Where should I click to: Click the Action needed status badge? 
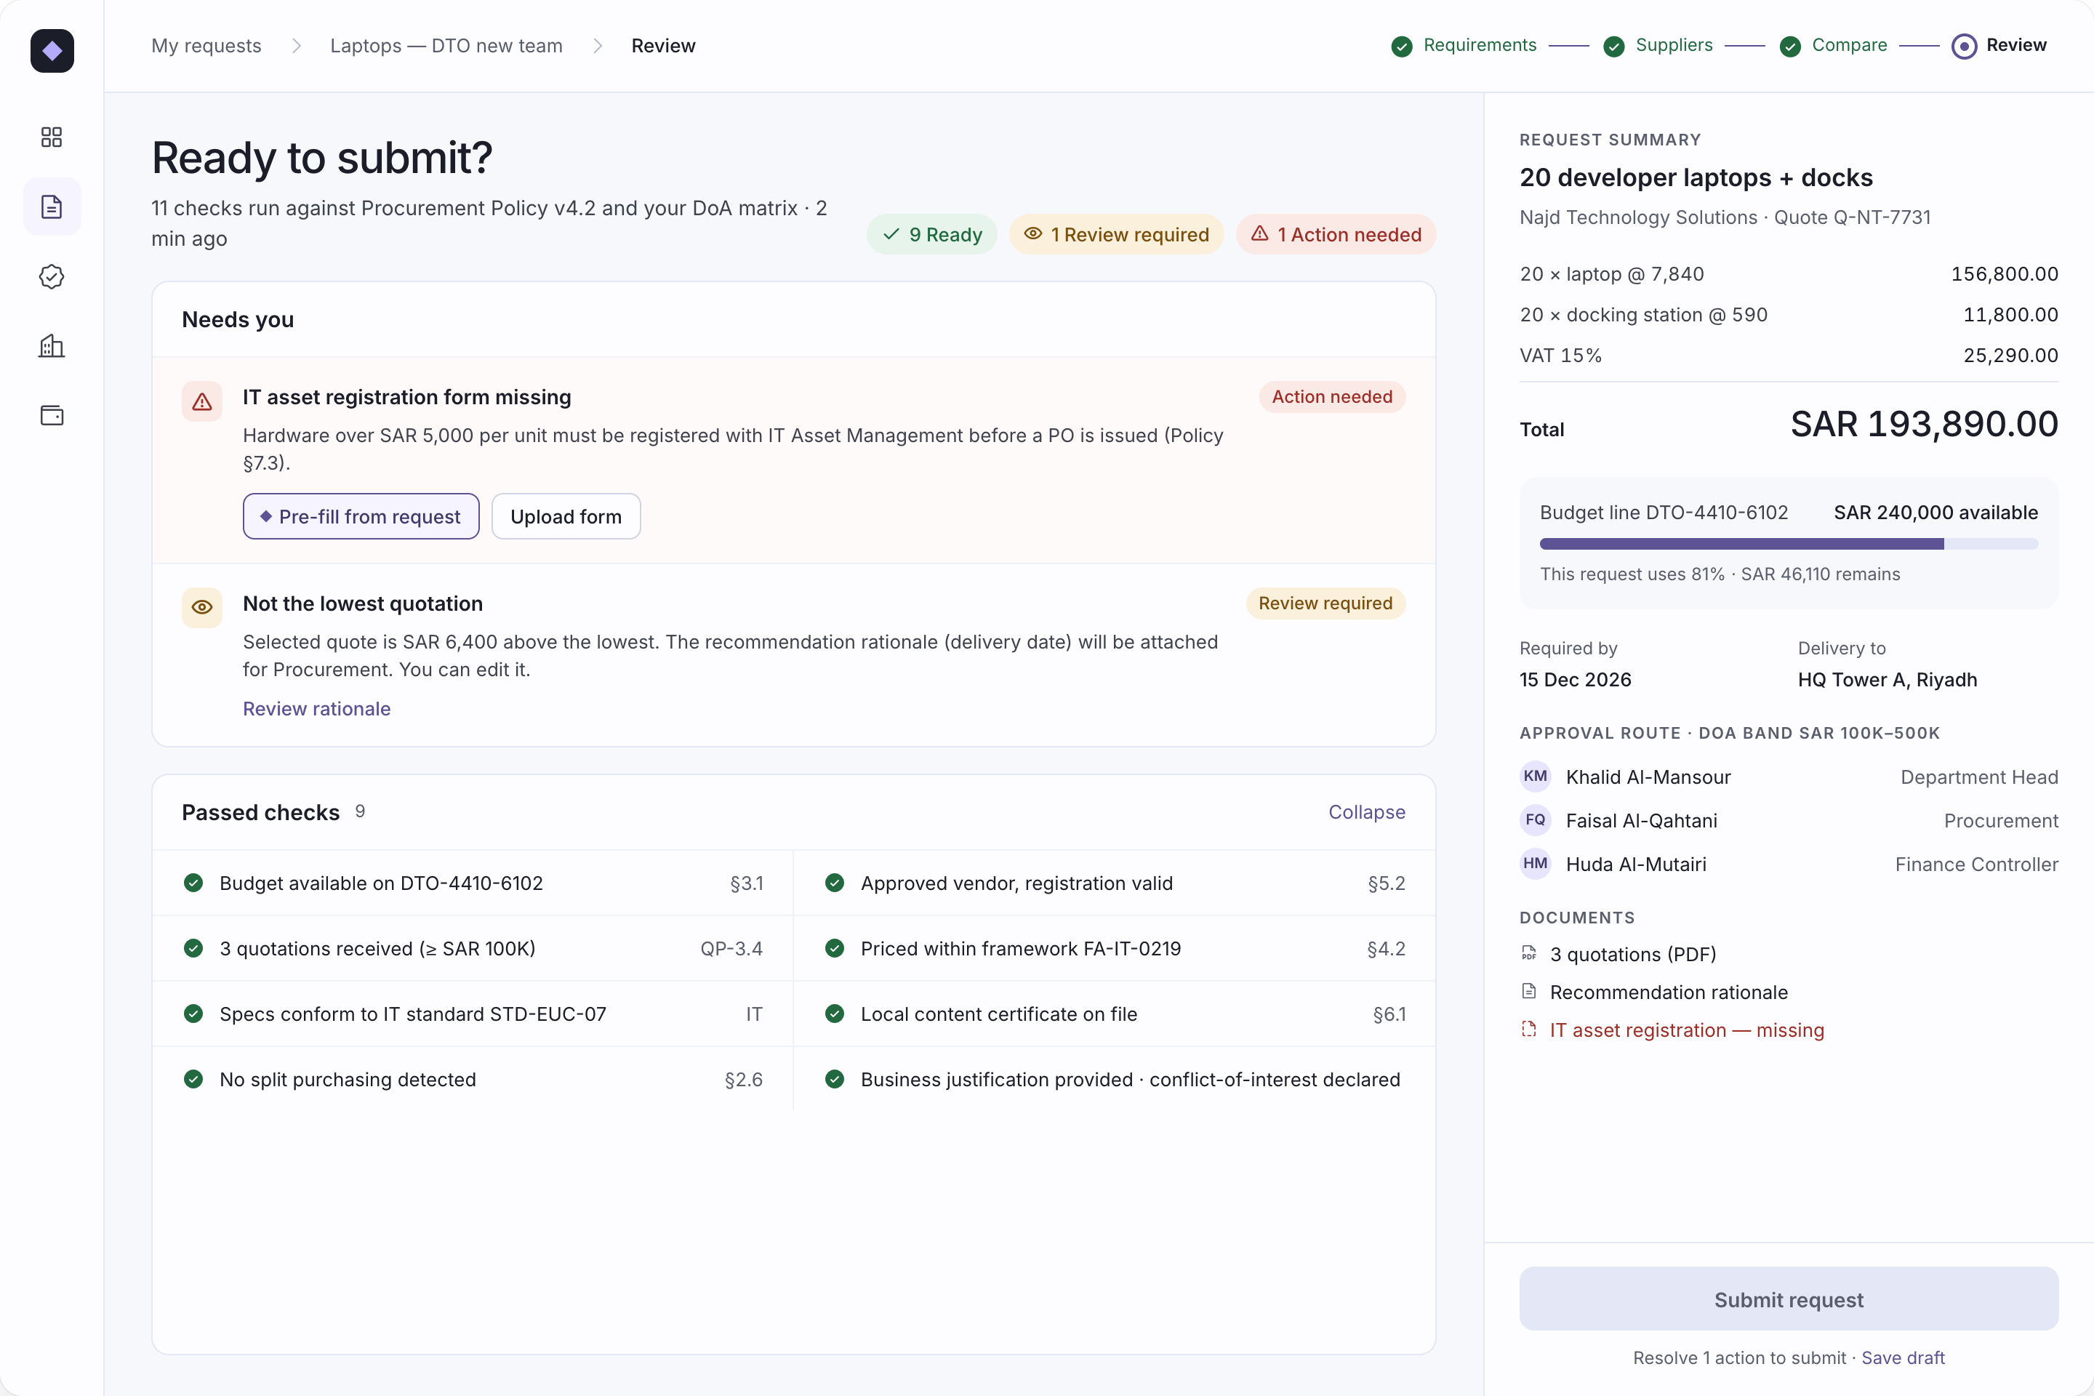coord(1332,397)
